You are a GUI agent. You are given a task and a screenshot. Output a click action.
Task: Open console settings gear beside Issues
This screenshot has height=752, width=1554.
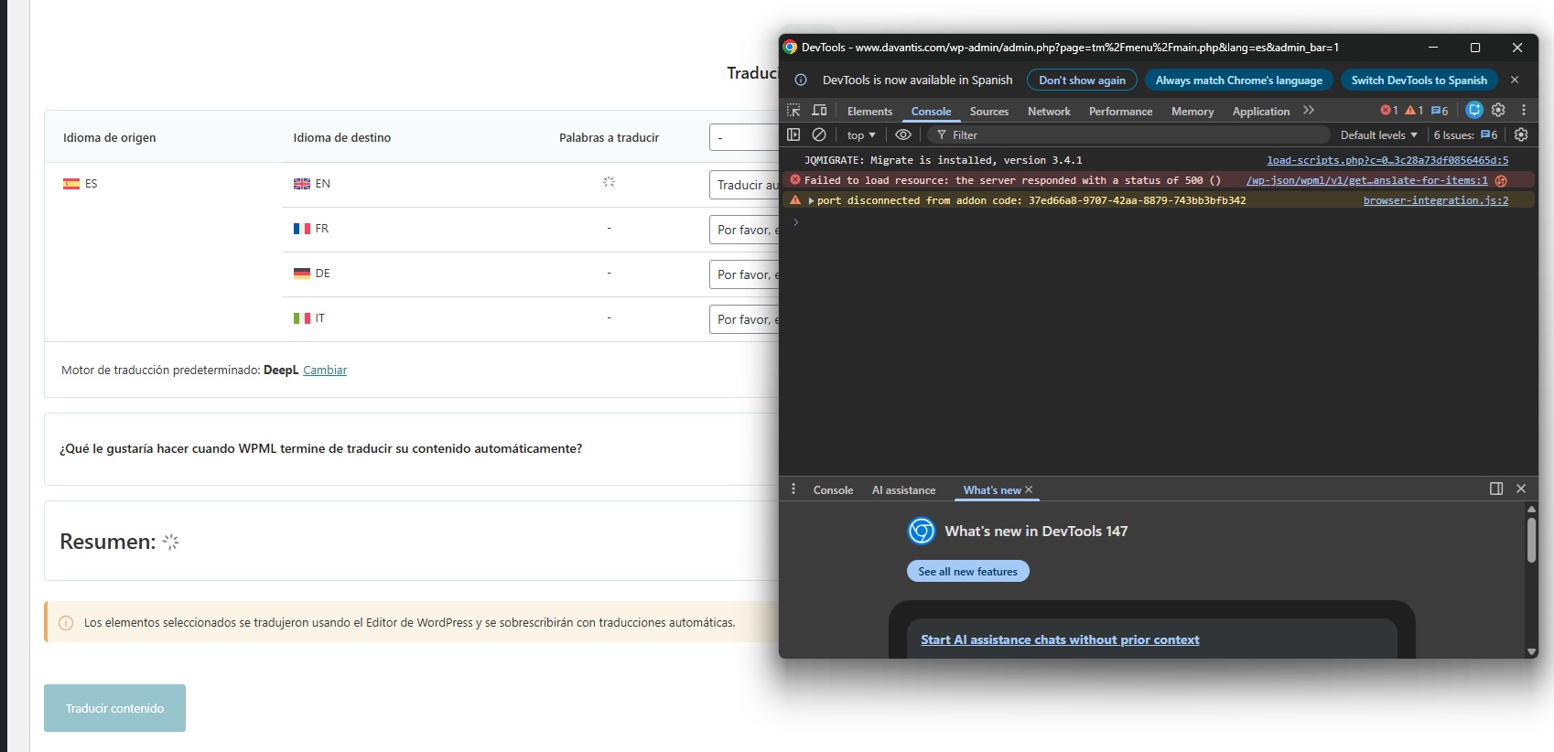(1521, 134)
